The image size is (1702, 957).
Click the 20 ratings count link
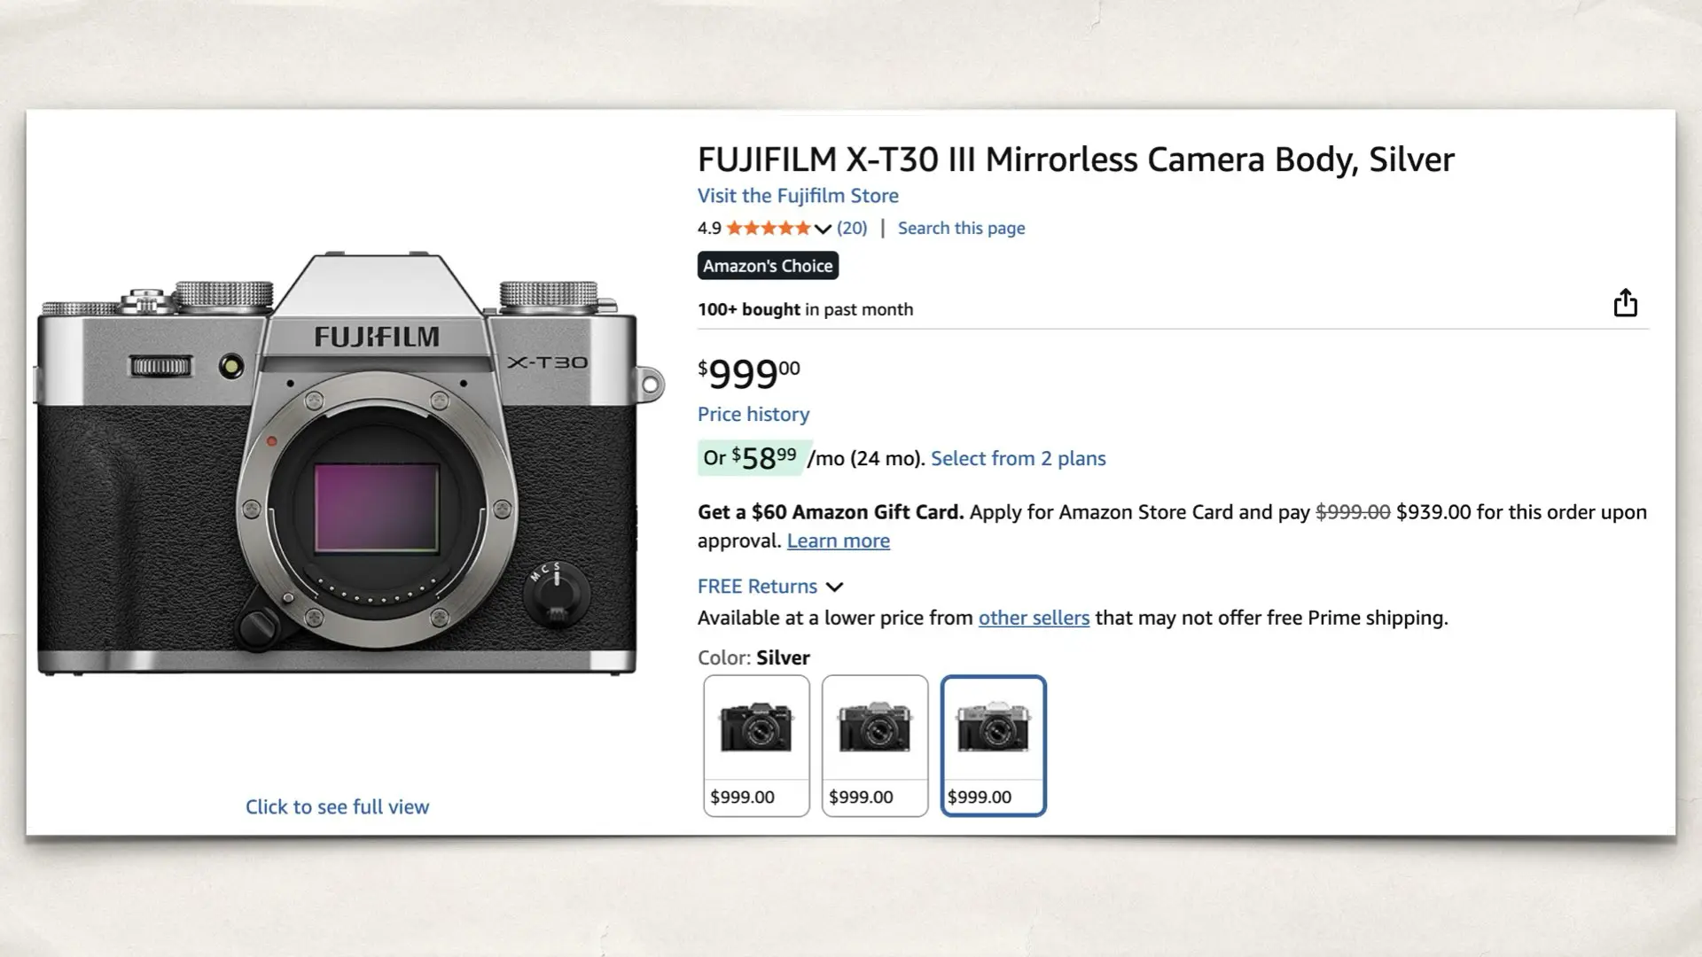coord(850,228)
